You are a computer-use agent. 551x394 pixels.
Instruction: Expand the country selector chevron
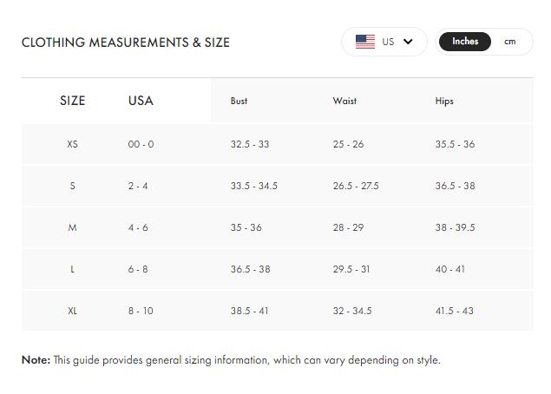(x=409, y=42)
